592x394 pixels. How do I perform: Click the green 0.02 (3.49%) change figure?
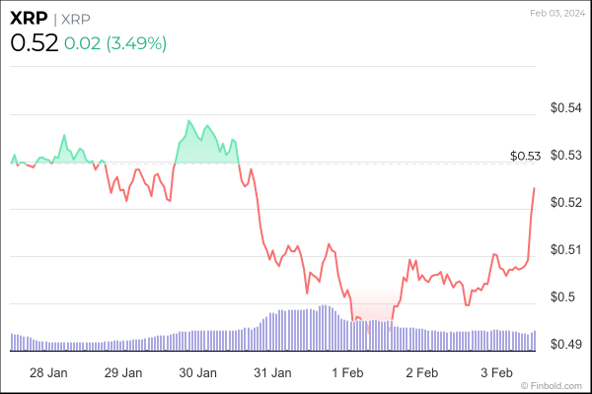point(115,43)
